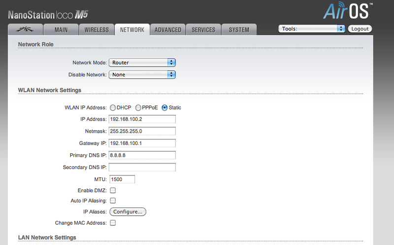The image size is (394, 245).
Task: Click the MTU label
Action: [x=100, y=179]
